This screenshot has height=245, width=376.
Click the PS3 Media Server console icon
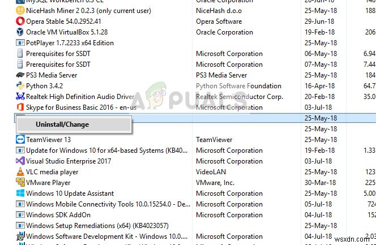[20, 75]
